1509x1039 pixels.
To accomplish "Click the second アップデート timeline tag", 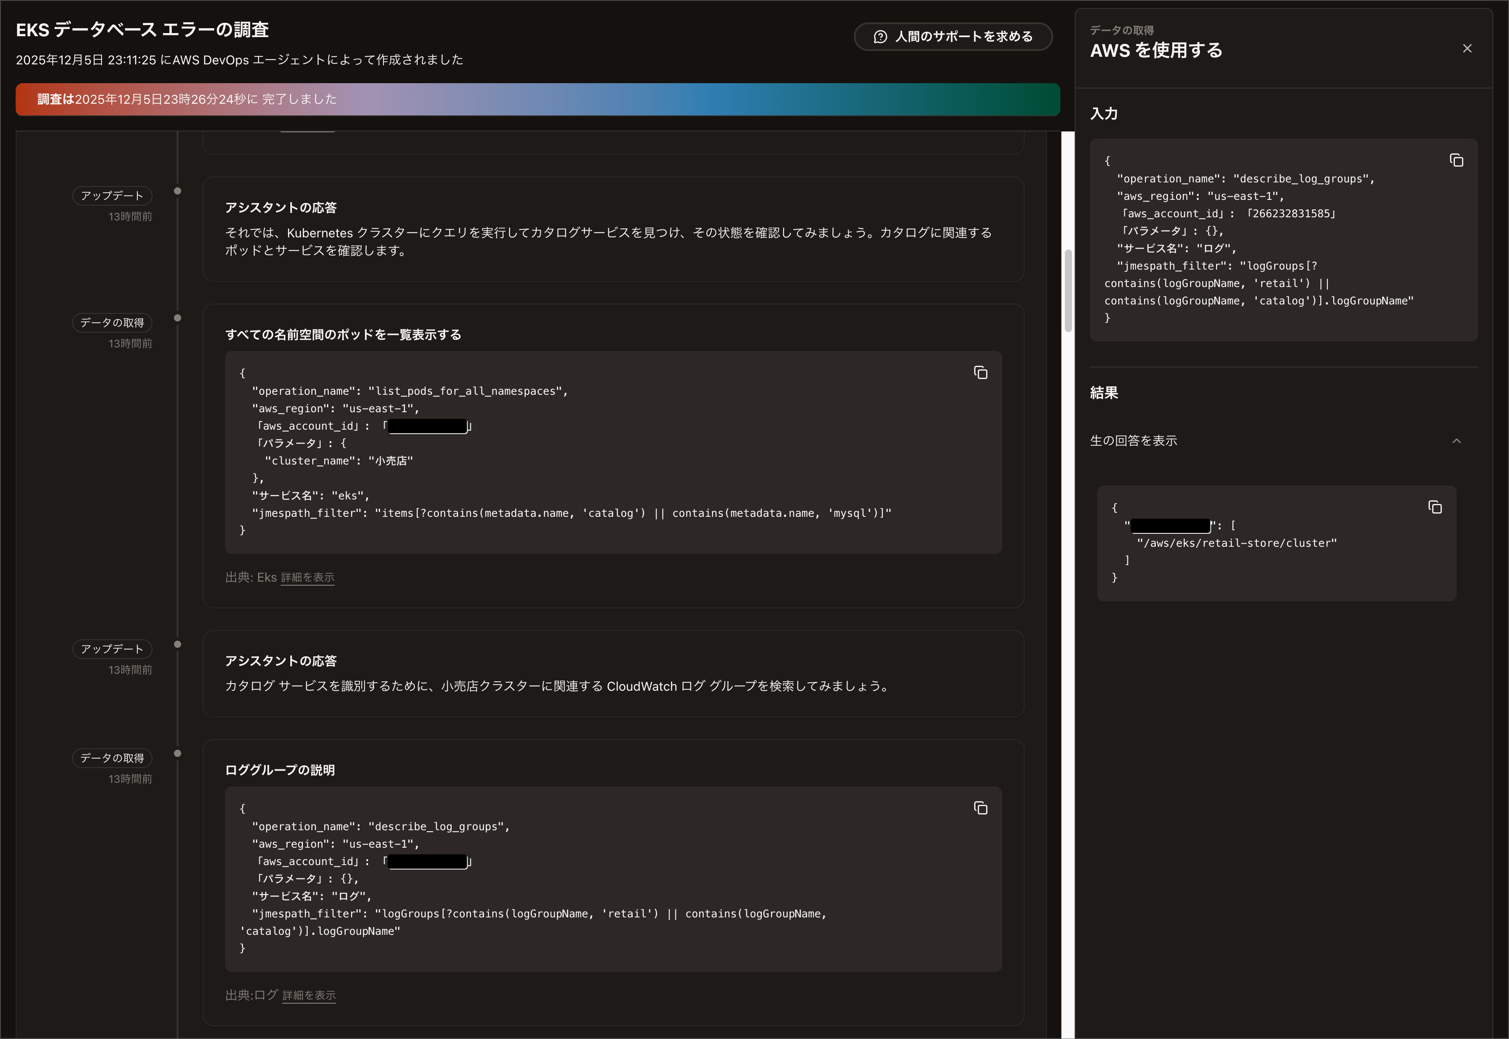I will point(112,649).
